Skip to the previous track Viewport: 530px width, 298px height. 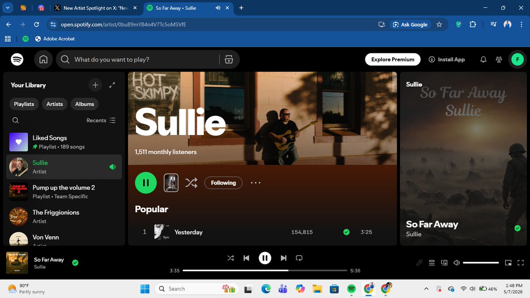246,258
